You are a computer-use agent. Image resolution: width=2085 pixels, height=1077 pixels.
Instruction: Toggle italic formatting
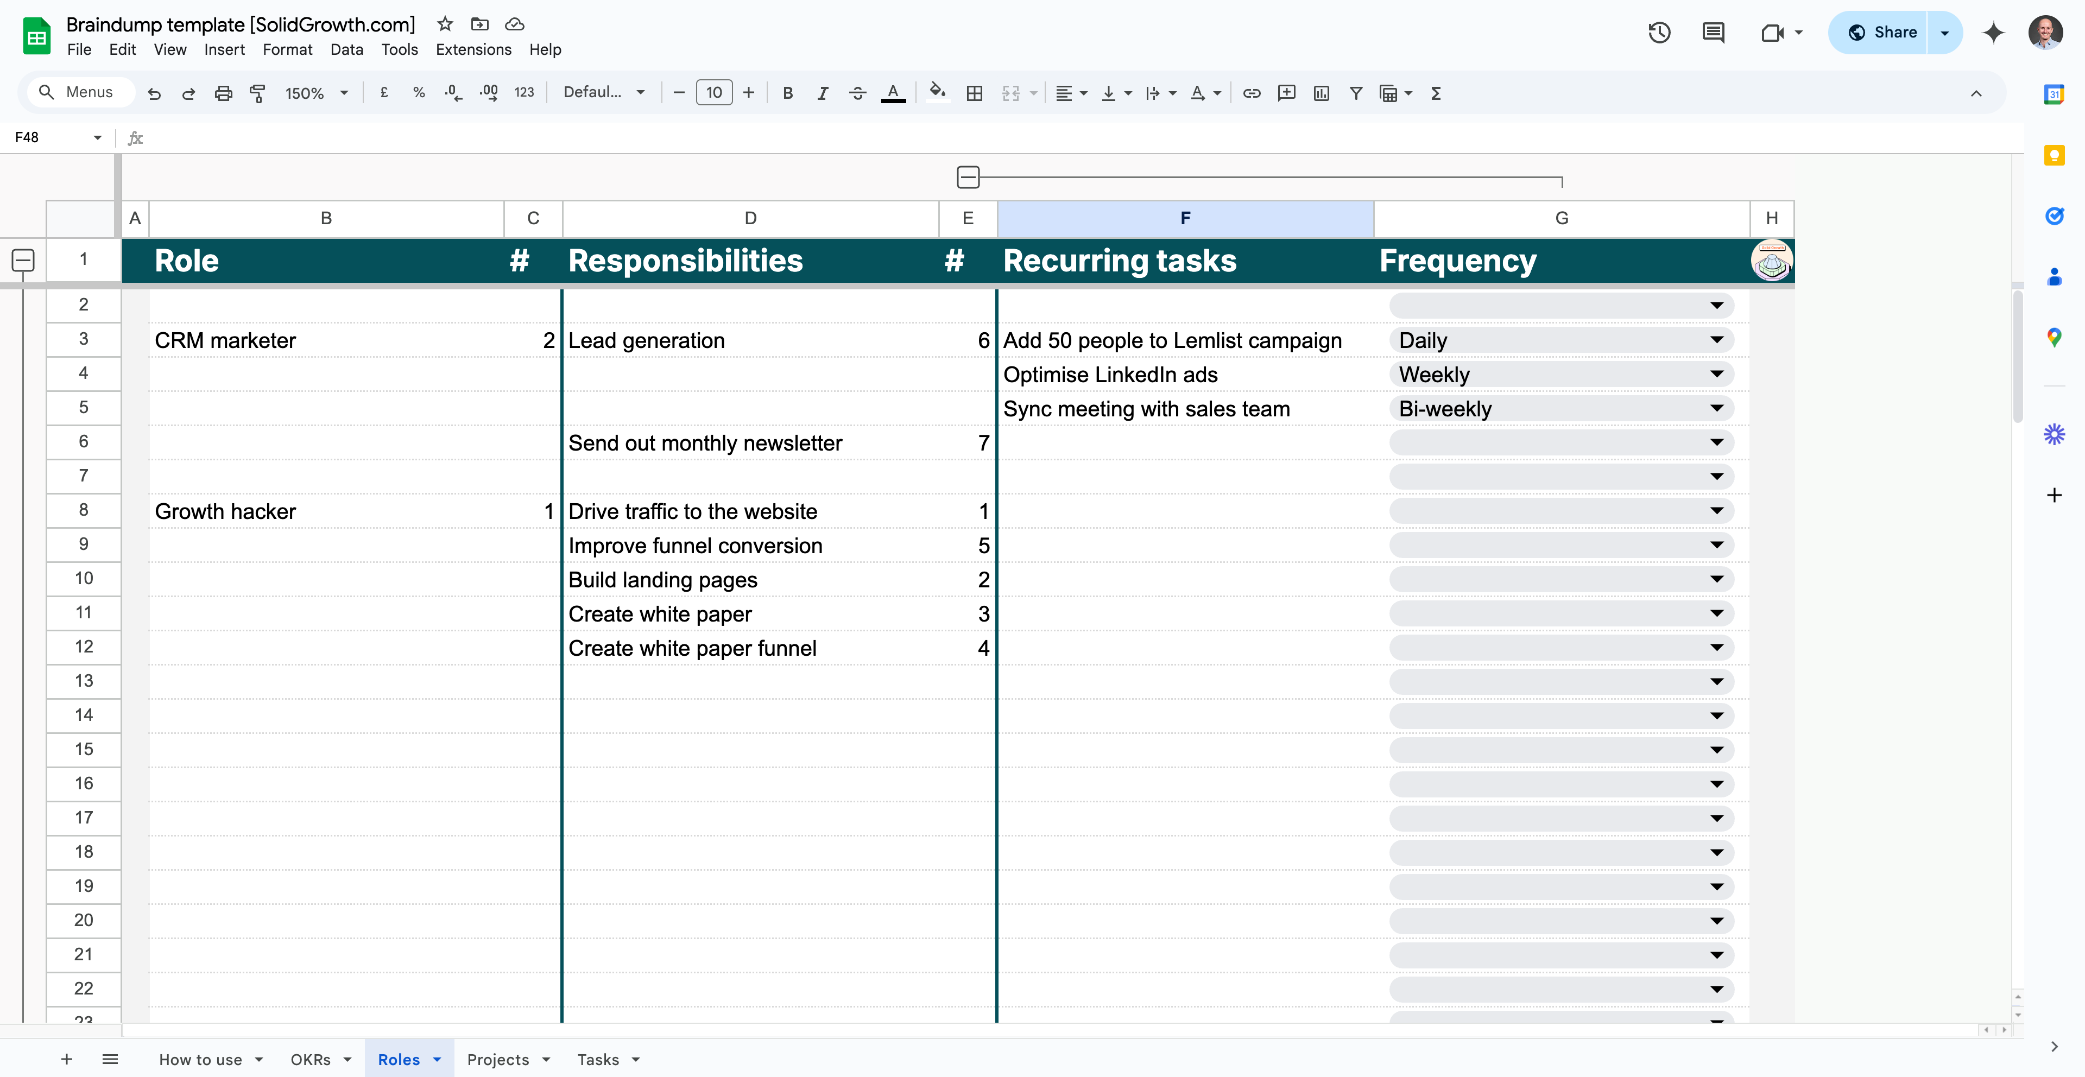(x=823, y=93)
